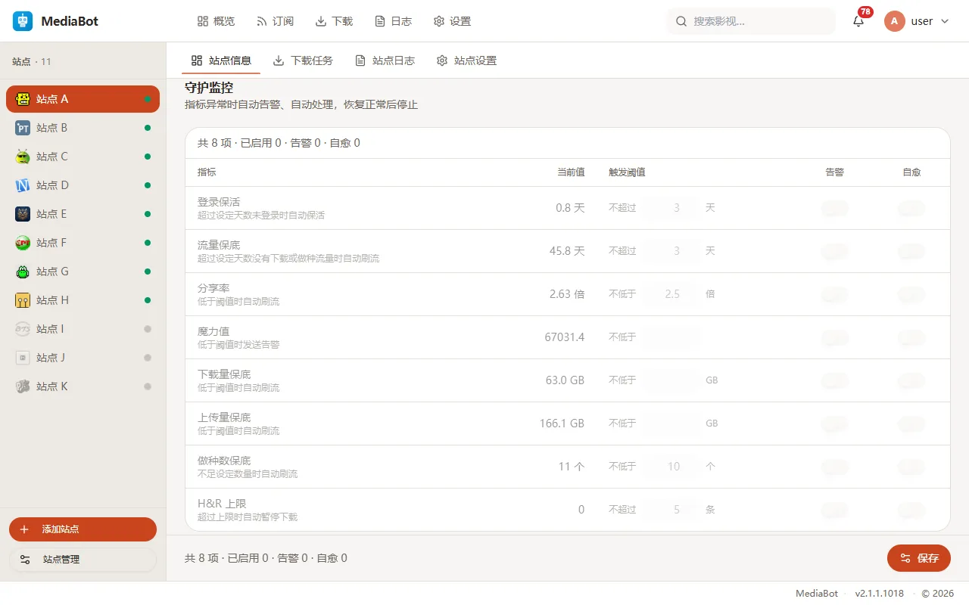This screenshot has width=969, height=605.
Task: Edit the H&R 上限 threshold field
Action: click(x=671, y=510)
